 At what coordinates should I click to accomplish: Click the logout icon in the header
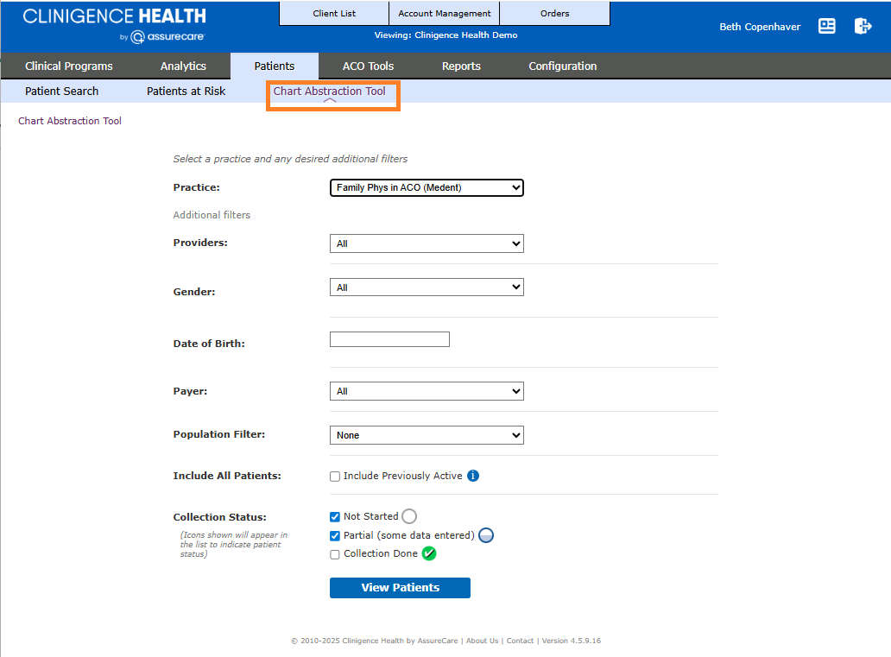(863, 26)
